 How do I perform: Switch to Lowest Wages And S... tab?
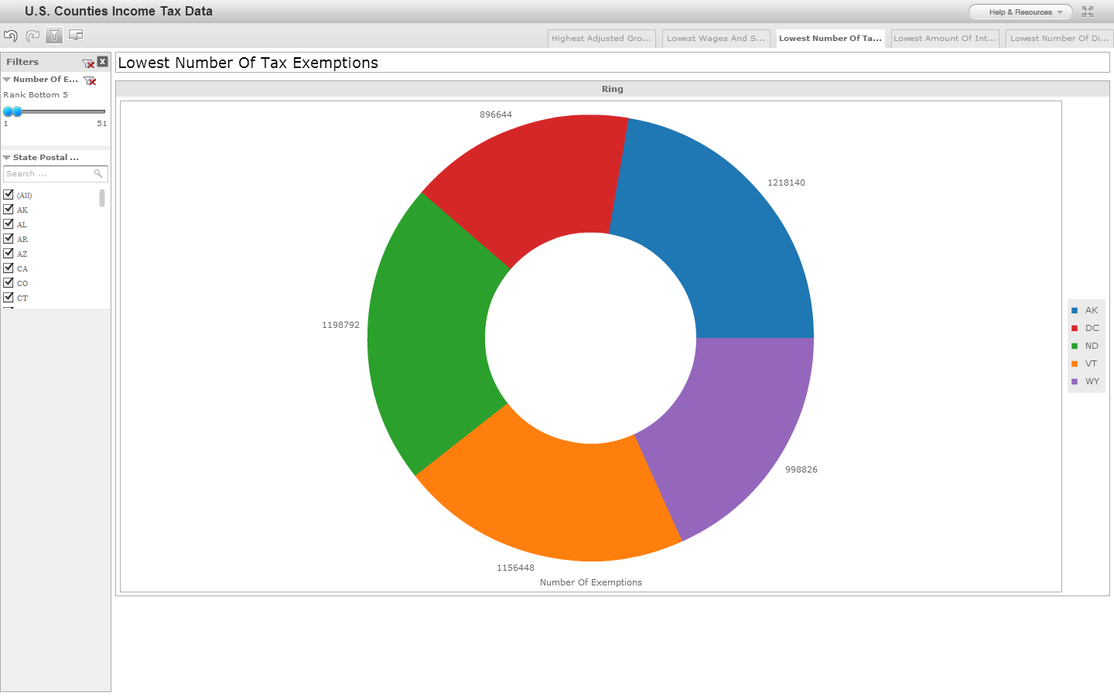(716, 39)
